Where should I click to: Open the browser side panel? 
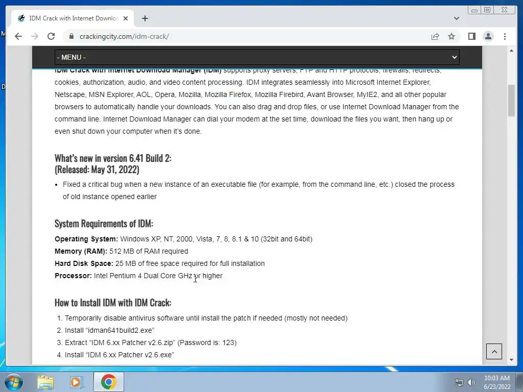click(471, 36)
